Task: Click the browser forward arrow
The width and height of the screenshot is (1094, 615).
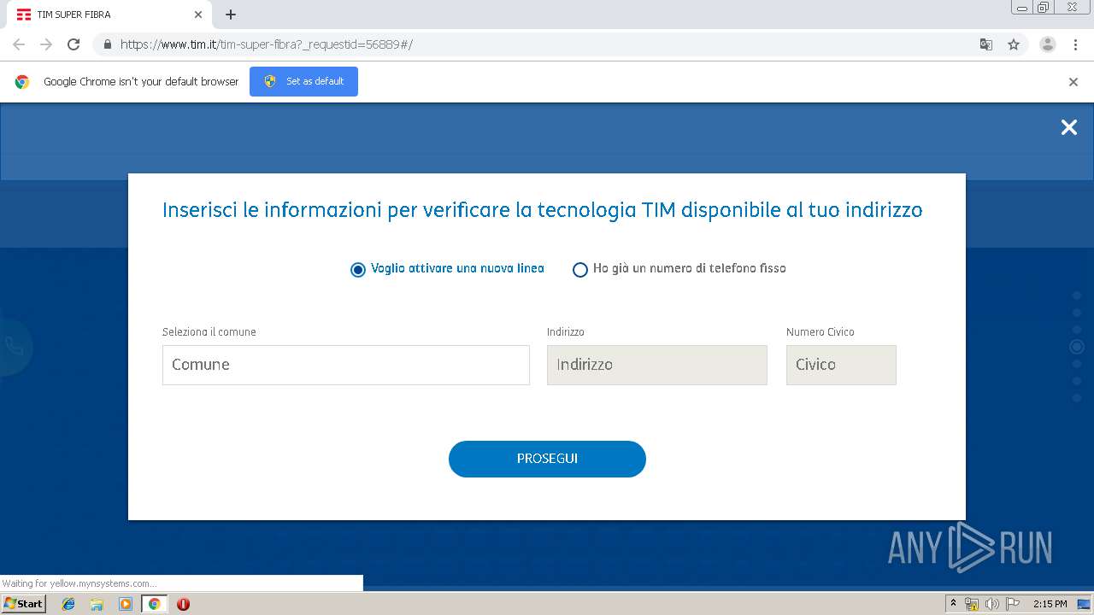Action: [x=46, y=44]
